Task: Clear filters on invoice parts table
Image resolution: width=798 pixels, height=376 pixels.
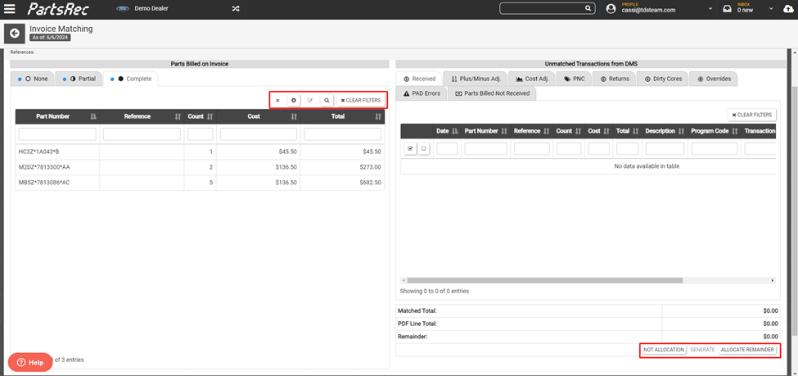Action: [x=360, y=101]
